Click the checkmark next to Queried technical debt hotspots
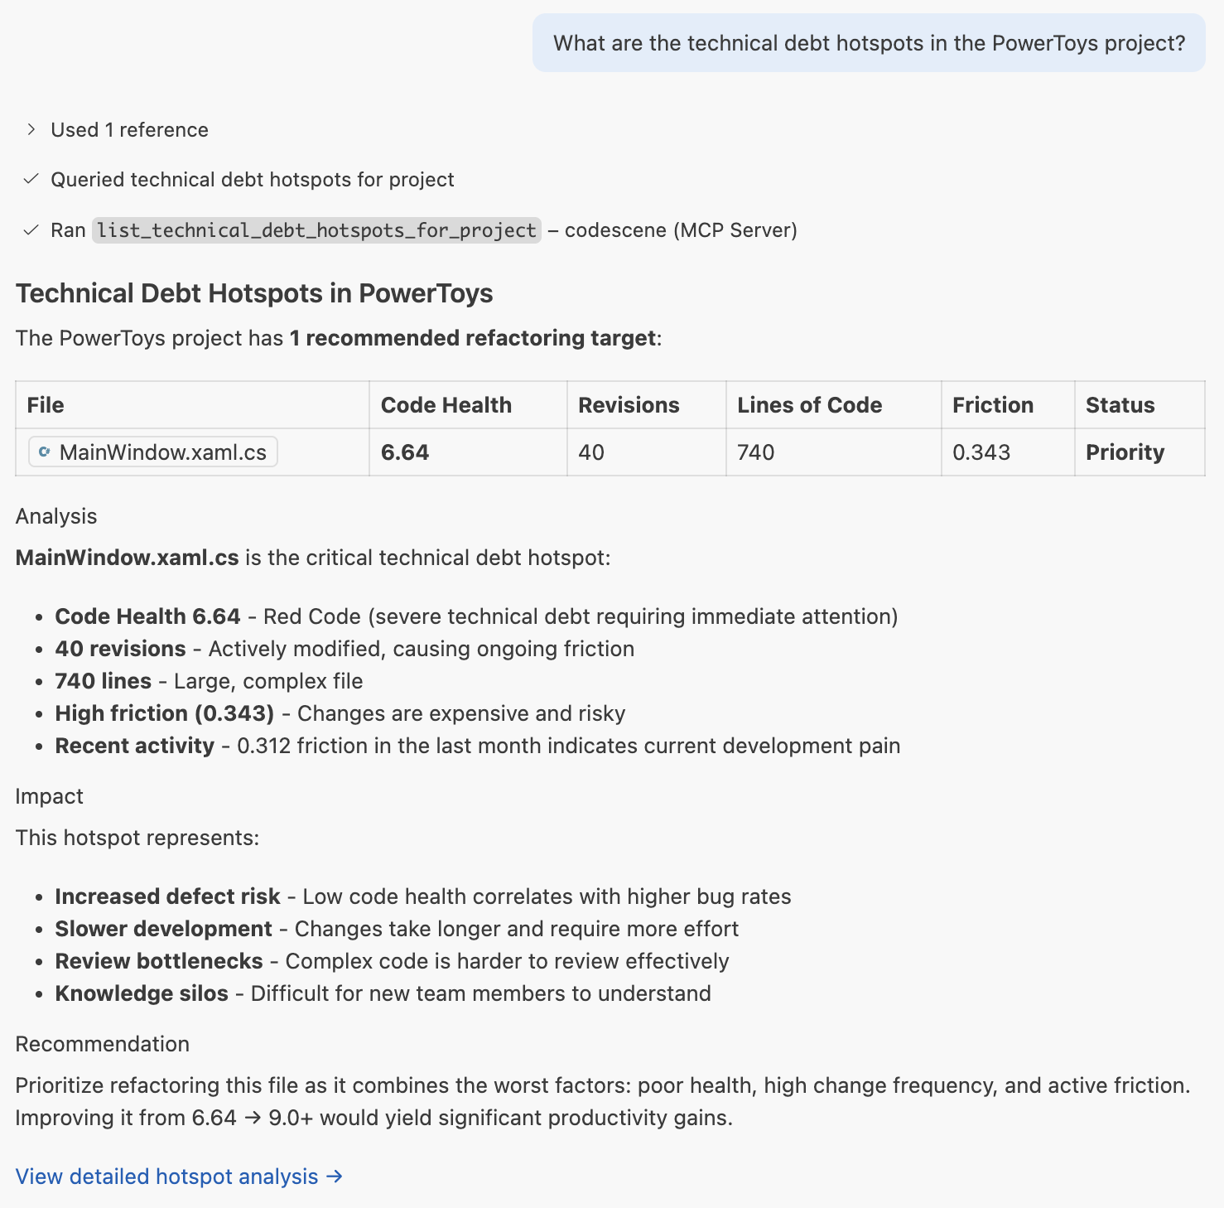 coord(31,178)
